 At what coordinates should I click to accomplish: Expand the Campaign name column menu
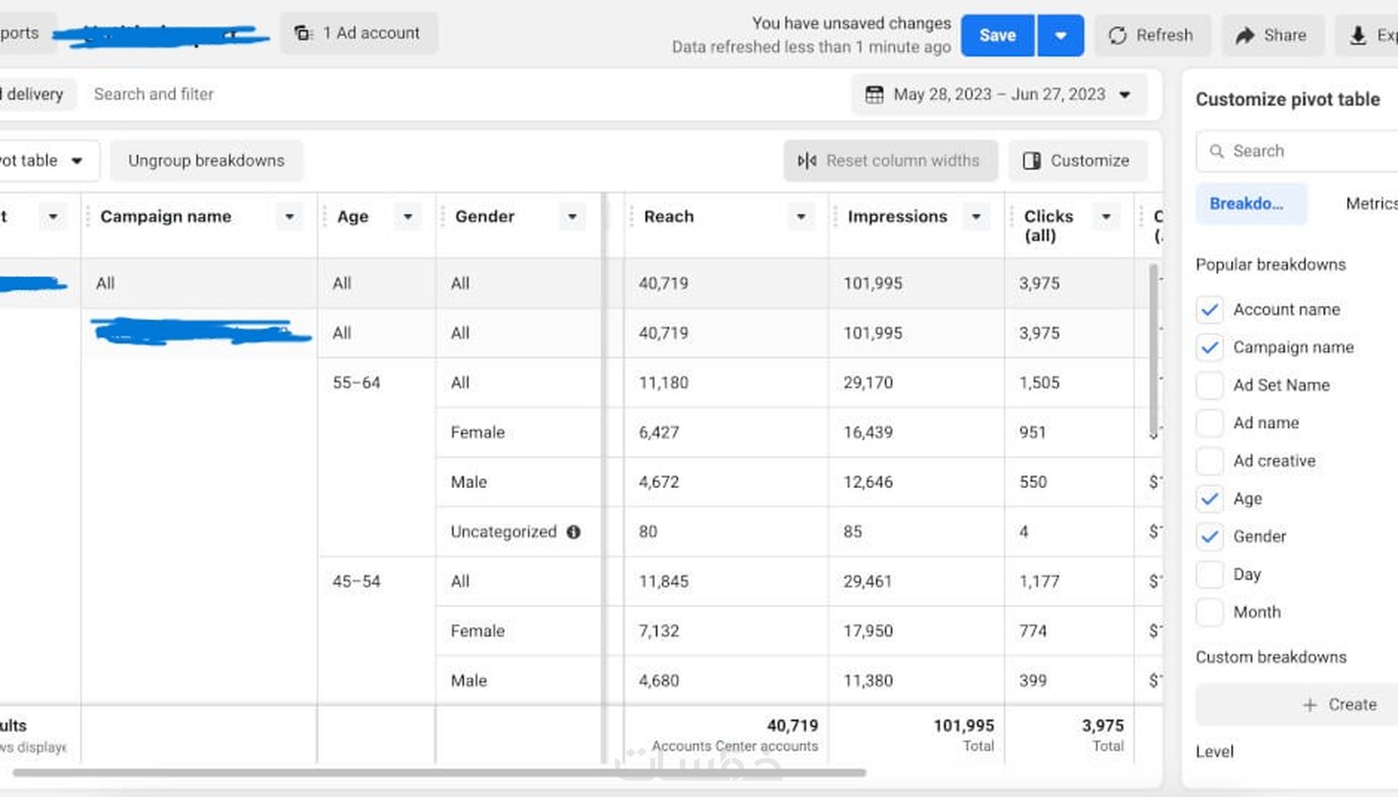pyautogui.click(x=289, y=217)
